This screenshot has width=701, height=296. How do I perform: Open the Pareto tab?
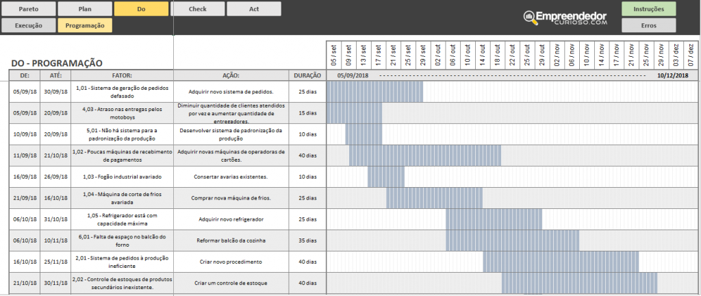pos(29,9)
